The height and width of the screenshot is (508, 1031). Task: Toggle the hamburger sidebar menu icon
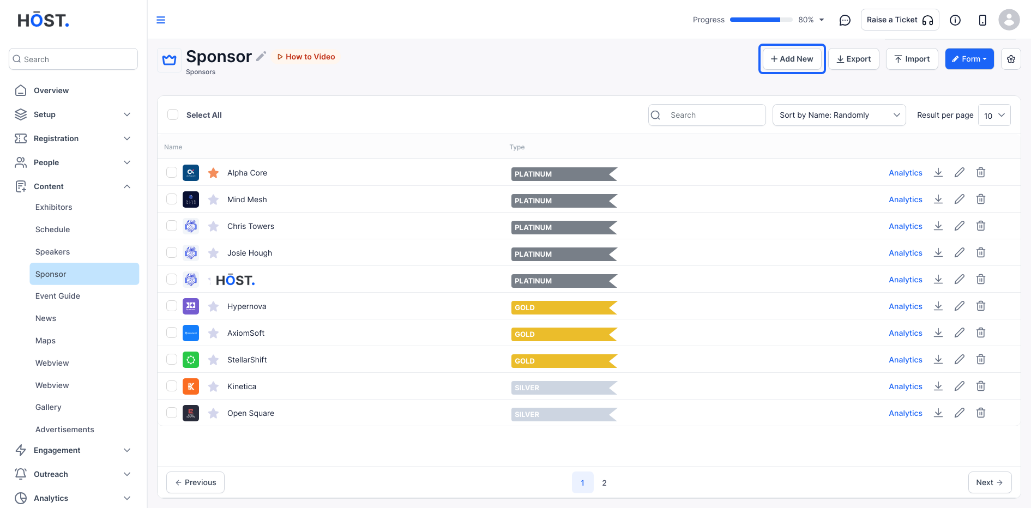161,20
